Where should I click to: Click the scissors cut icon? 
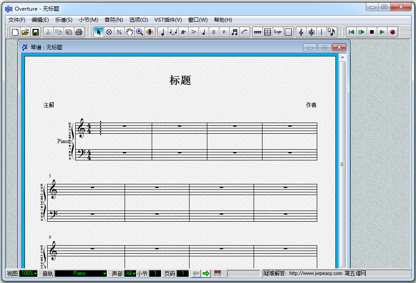[48, 32]
